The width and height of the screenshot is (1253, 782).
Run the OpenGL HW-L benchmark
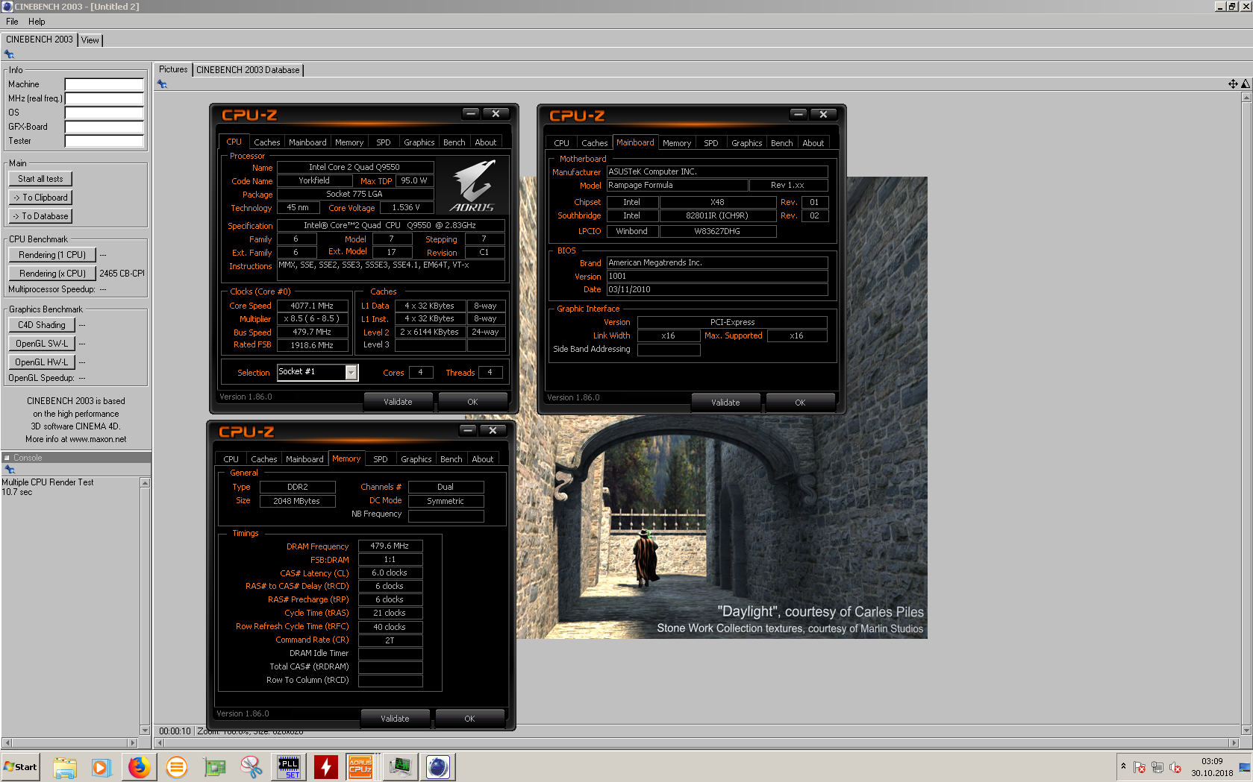(x=42, y=362)
